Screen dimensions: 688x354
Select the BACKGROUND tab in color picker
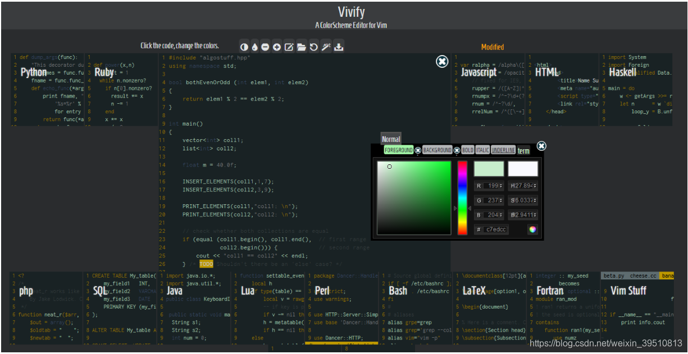(438, 150)
